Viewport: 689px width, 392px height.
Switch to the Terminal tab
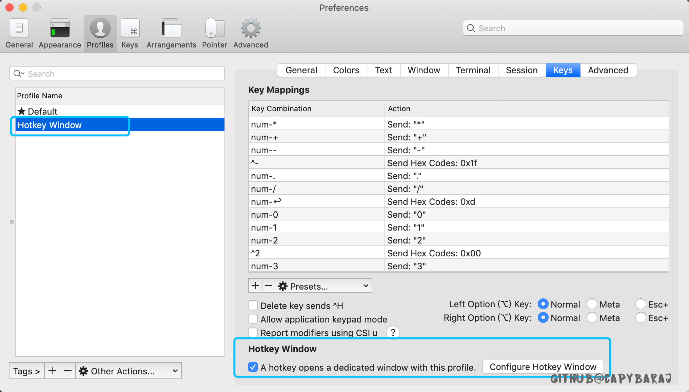pos(473,70)
